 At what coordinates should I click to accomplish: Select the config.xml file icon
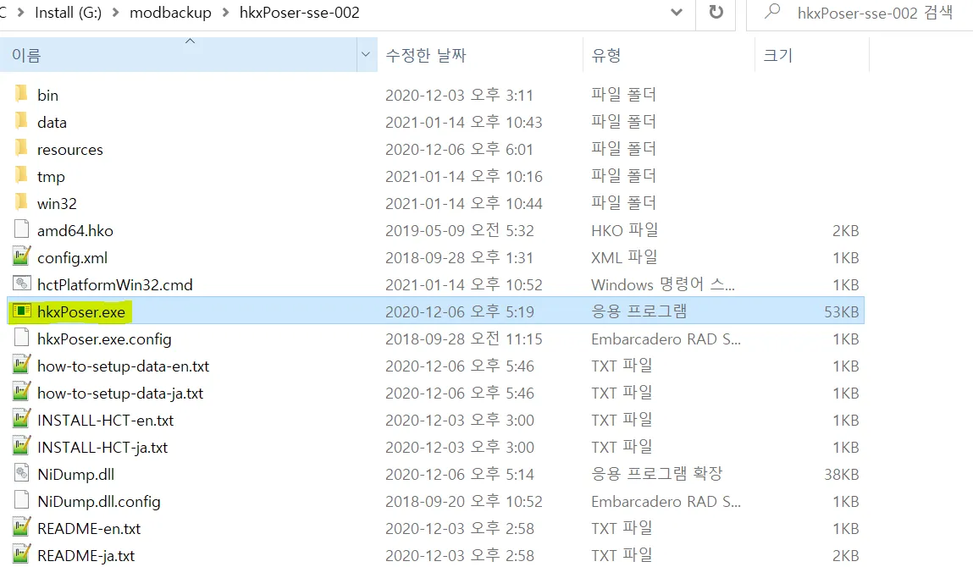coord(22,257)
